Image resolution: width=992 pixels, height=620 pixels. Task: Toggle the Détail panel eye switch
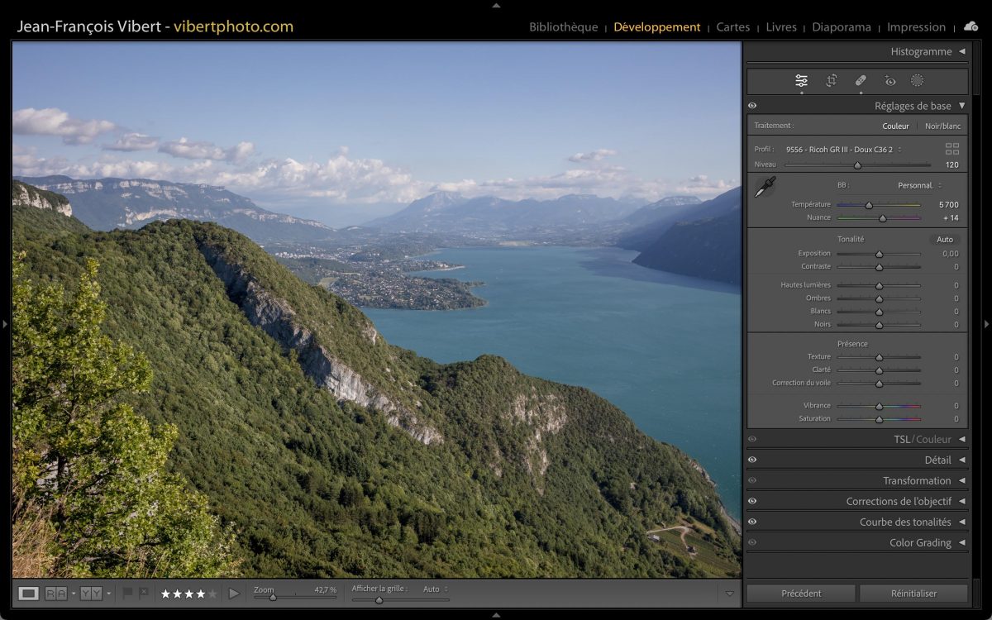tap(752, 460)
